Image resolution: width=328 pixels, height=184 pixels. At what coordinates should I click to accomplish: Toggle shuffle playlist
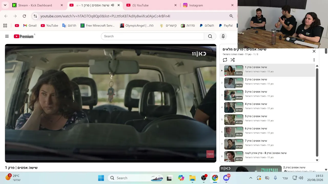tap(232, 60)
